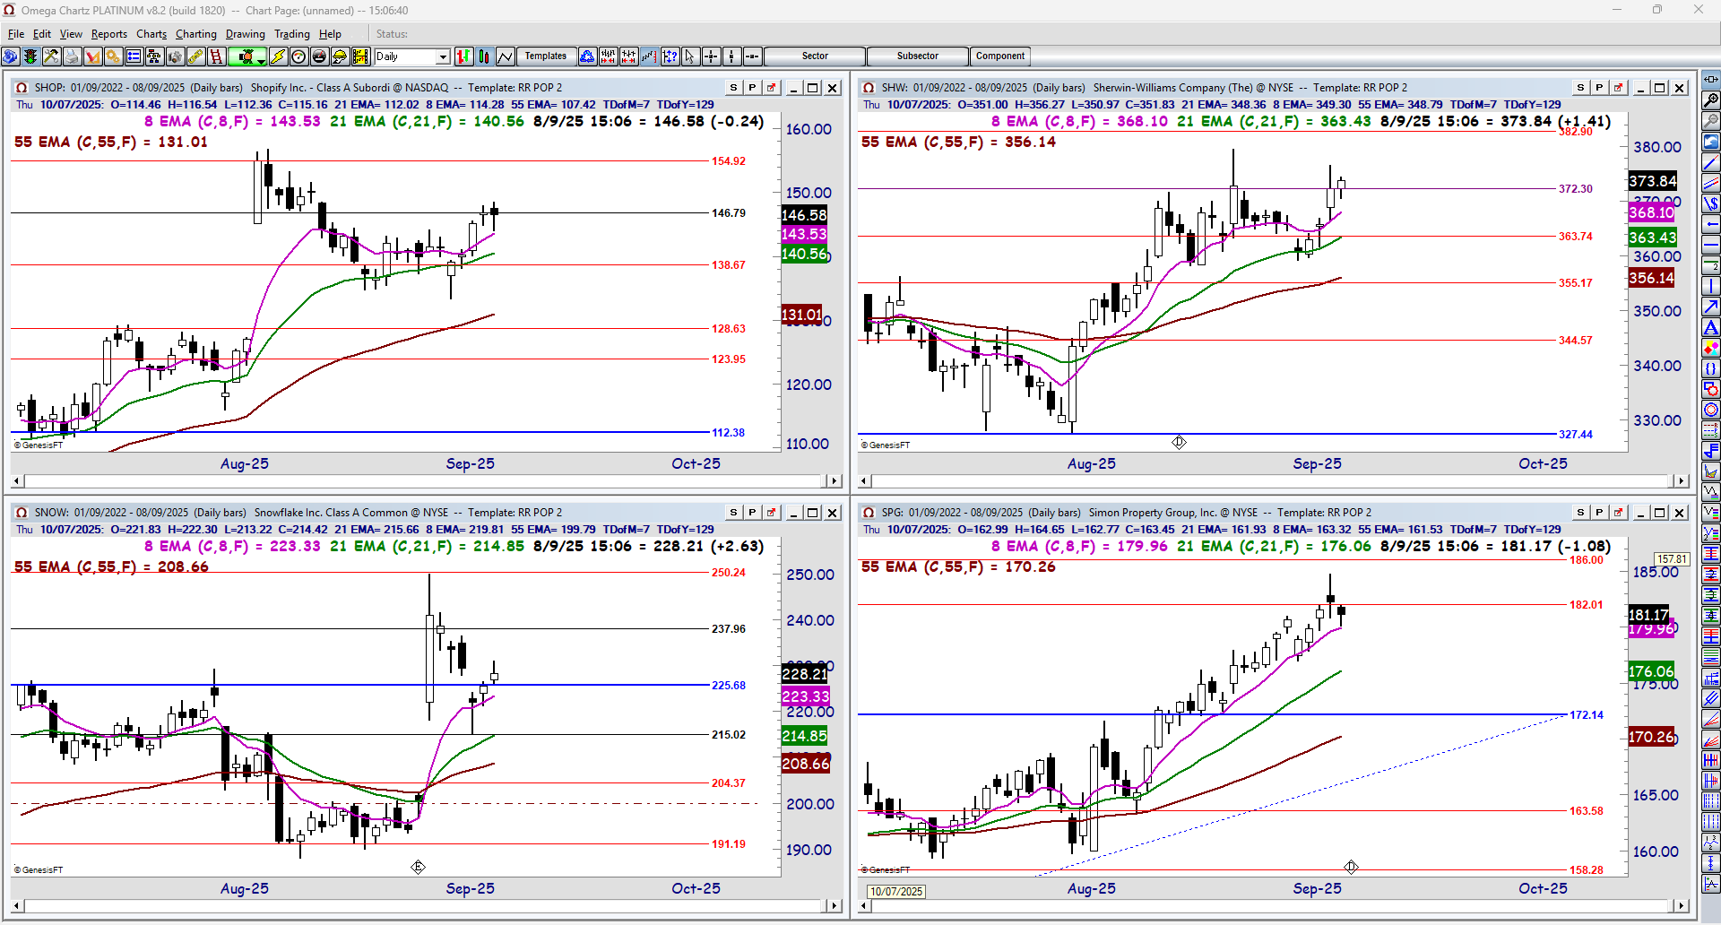Click the red export icon on SHOP chart
The height and width of the screenshot is (925, 1721).
click(771, 88)
